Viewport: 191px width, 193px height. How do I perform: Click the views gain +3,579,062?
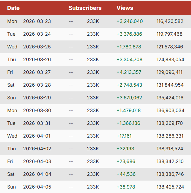(x=129, y=98)
